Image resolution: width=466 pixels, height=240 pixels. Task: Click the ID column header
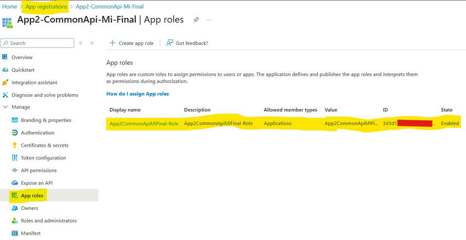coord(385,110)
